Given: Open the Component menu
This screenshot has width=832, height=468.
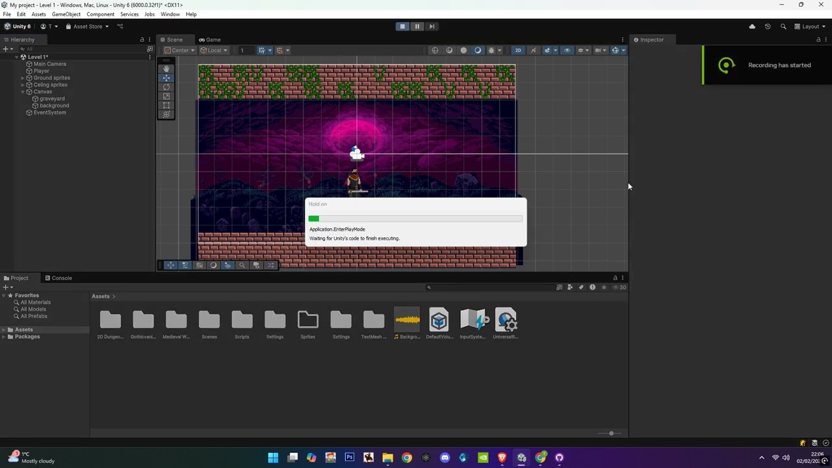Looking at the screenshot, I should click(x=100, y=14).
